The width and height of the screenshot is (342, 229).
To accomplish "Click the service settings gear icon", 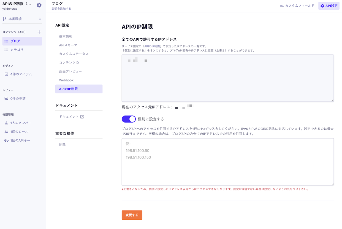I will point(39,5).
